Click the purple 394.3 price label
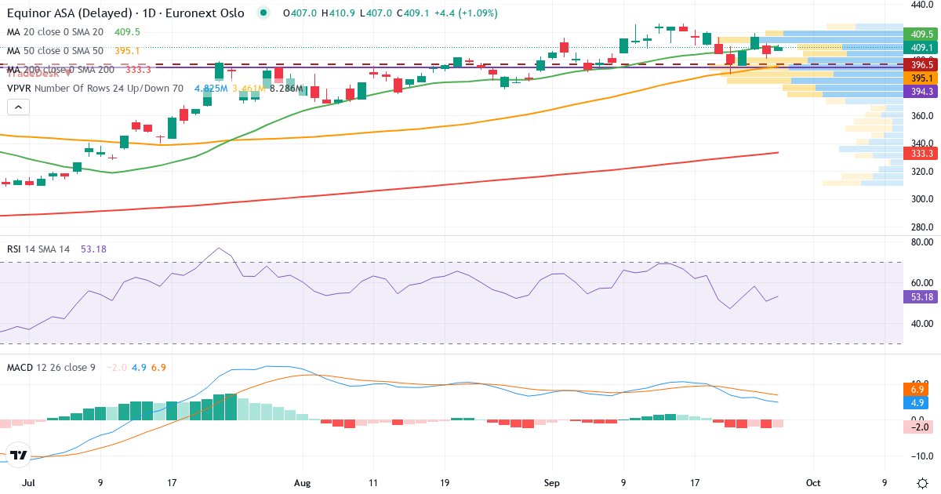The height and width of the screenshot is (494, 941). pos(922,92)
